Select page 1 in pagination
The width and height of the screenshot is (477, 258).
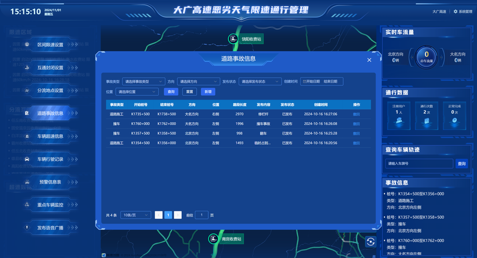coord(168,215)
